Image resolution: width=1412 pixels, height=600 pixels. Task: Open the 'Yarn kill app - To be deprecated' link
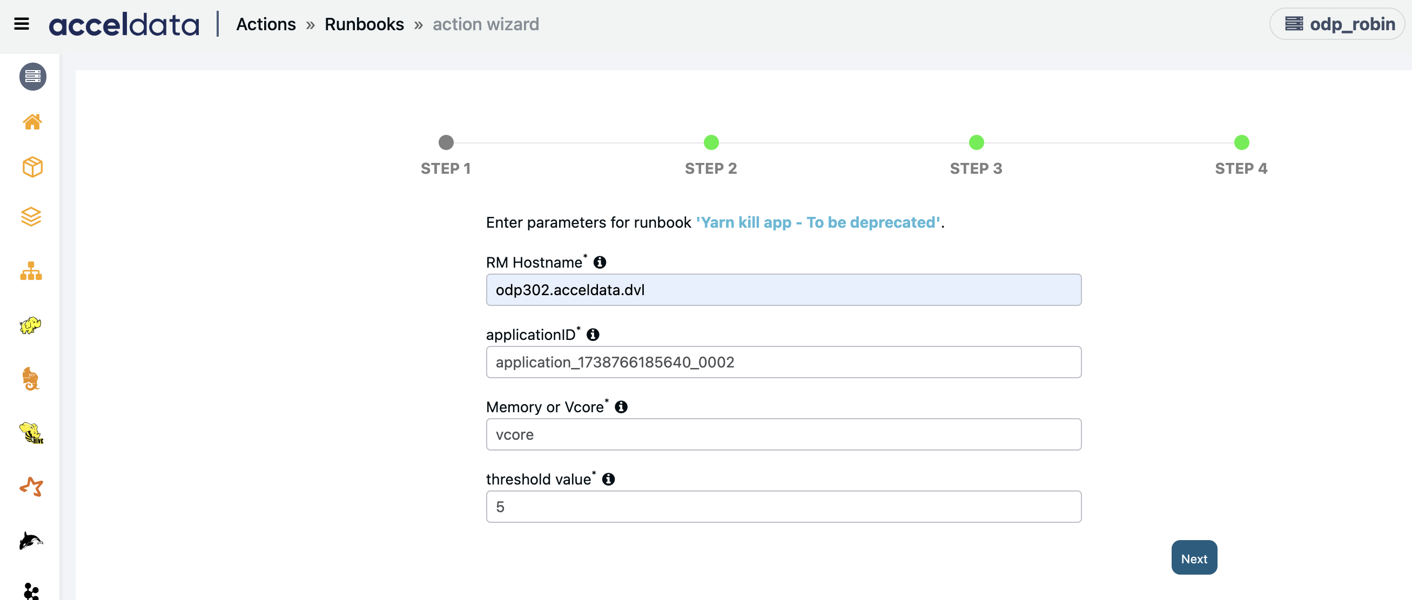[x=818, y=222]
